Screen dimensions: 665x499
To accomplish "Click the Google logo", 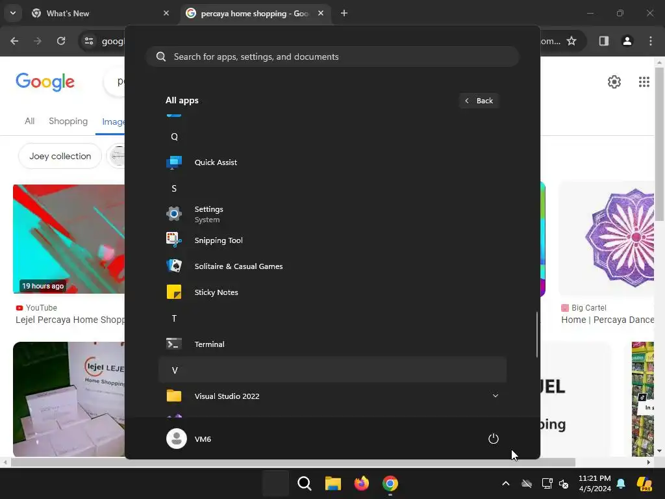I will 45,81.
